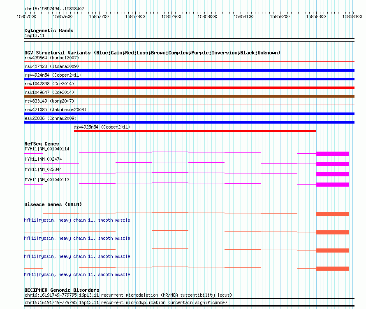
Task: Click the nsv435664 (Korbel2007) variant label
Action: click(x=52, y=58)
